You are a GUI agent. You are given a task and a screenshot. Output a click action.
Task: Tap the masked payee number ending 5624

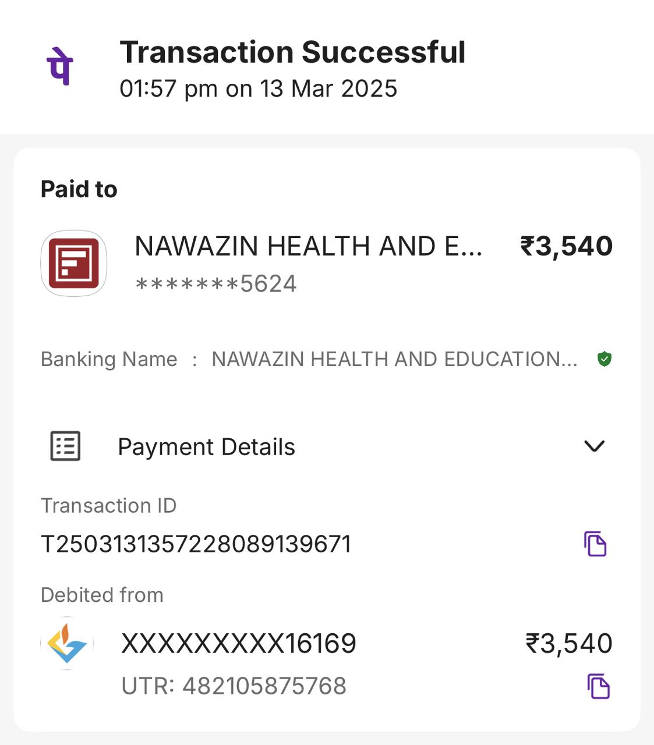216,284
